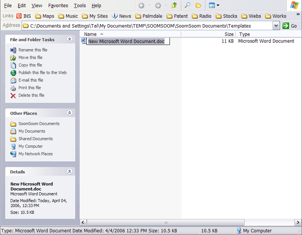Screen dimensions: 302x235
Task: Open the File menu
Action: tap(8, 6)
